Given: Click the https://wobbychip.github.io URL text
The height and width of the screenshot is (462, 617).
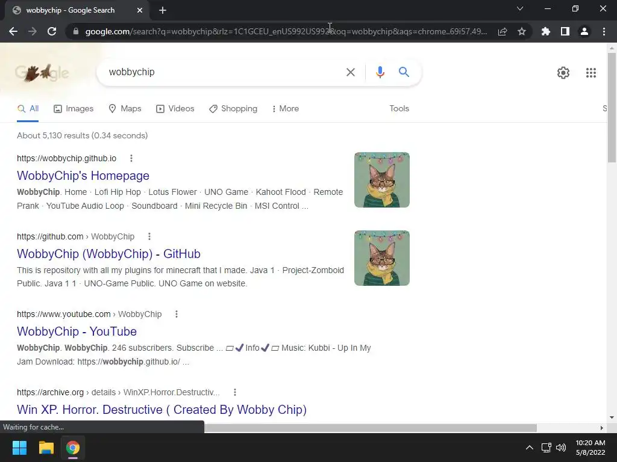Looking at the screenshot, I should coord(66,158).
